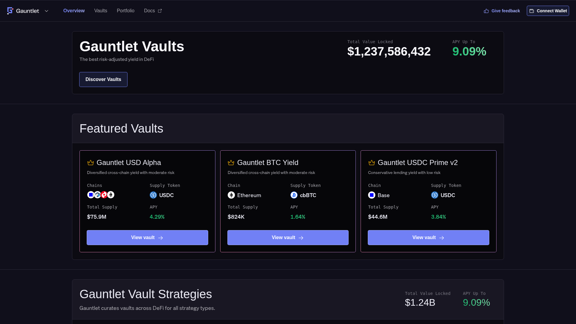576x324 pixels.
Task: Click the USD Alpha card's cross-chain yield description
Action: (x=131, y=172)
